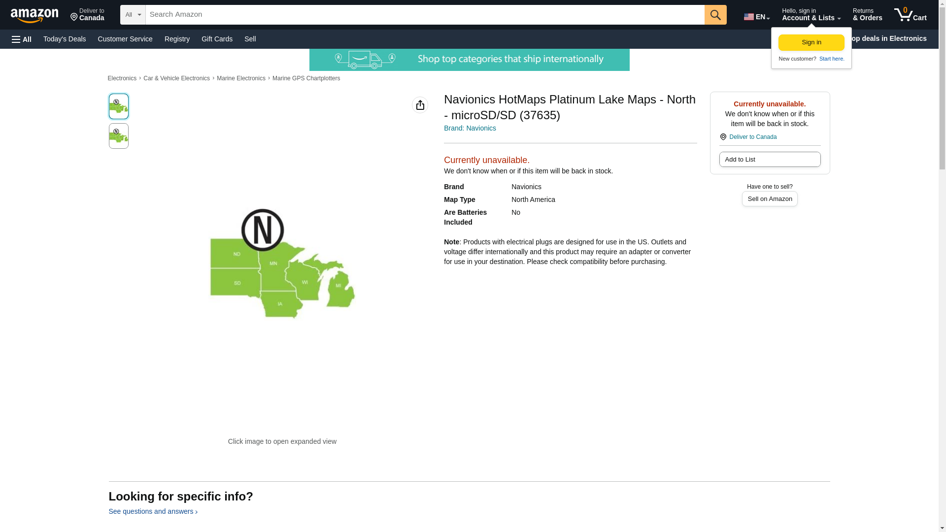Open the All hamburger menu
This screenshot has width=946, height=532.
[x=22, y=39]
